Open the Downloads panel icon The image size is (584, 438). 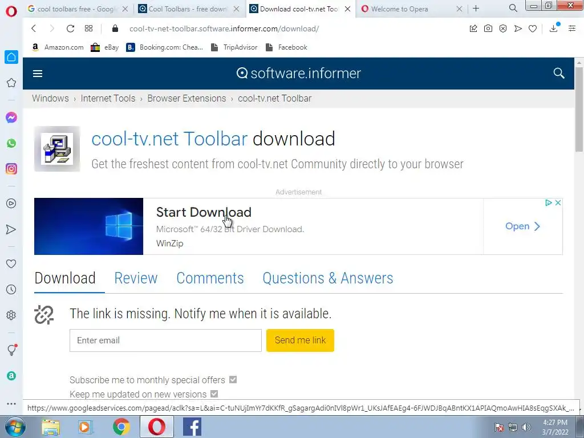click(554, 27)
